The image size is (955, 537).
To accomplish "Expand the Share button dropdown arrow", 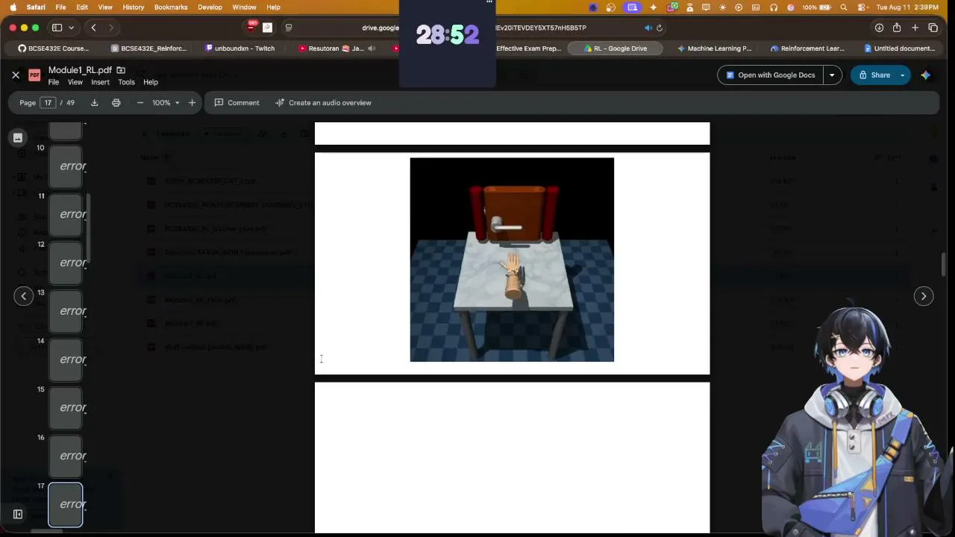I will point(902,75).
